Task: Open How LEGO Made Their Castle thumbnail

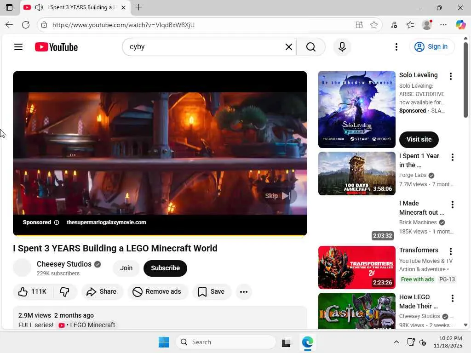Action: pyautogui.click(x=356, y=311)
